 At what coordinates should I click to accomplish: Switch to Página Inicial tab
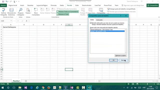point(13,5)
